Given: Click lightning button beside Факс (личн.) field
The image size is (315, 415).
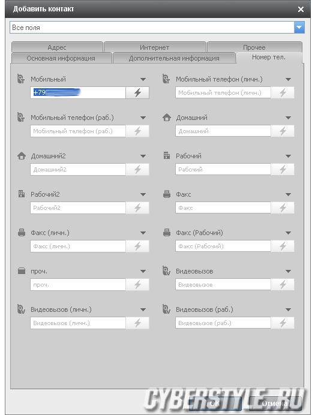Looking at the screenshot, I should [x=137, y=246].
